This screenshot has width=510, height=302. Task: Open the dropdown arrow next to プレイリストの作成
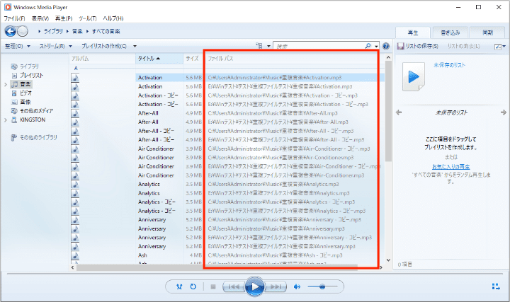[x=135, y=46]
